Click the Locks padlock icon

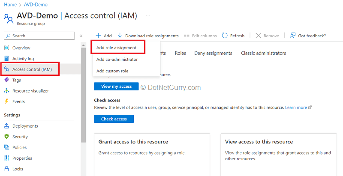(x=7, y=169)
